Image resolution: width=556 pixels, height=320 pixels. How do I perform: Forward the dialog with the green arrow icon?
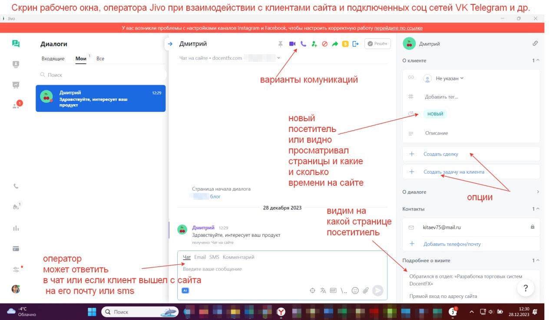(x=335, y=44)
